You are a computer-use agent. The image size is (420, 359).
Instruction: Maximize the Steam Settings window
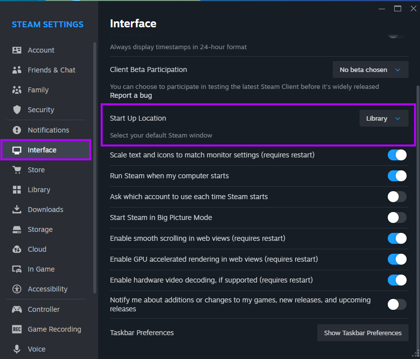pyautogui.click(x=398, y=8)
